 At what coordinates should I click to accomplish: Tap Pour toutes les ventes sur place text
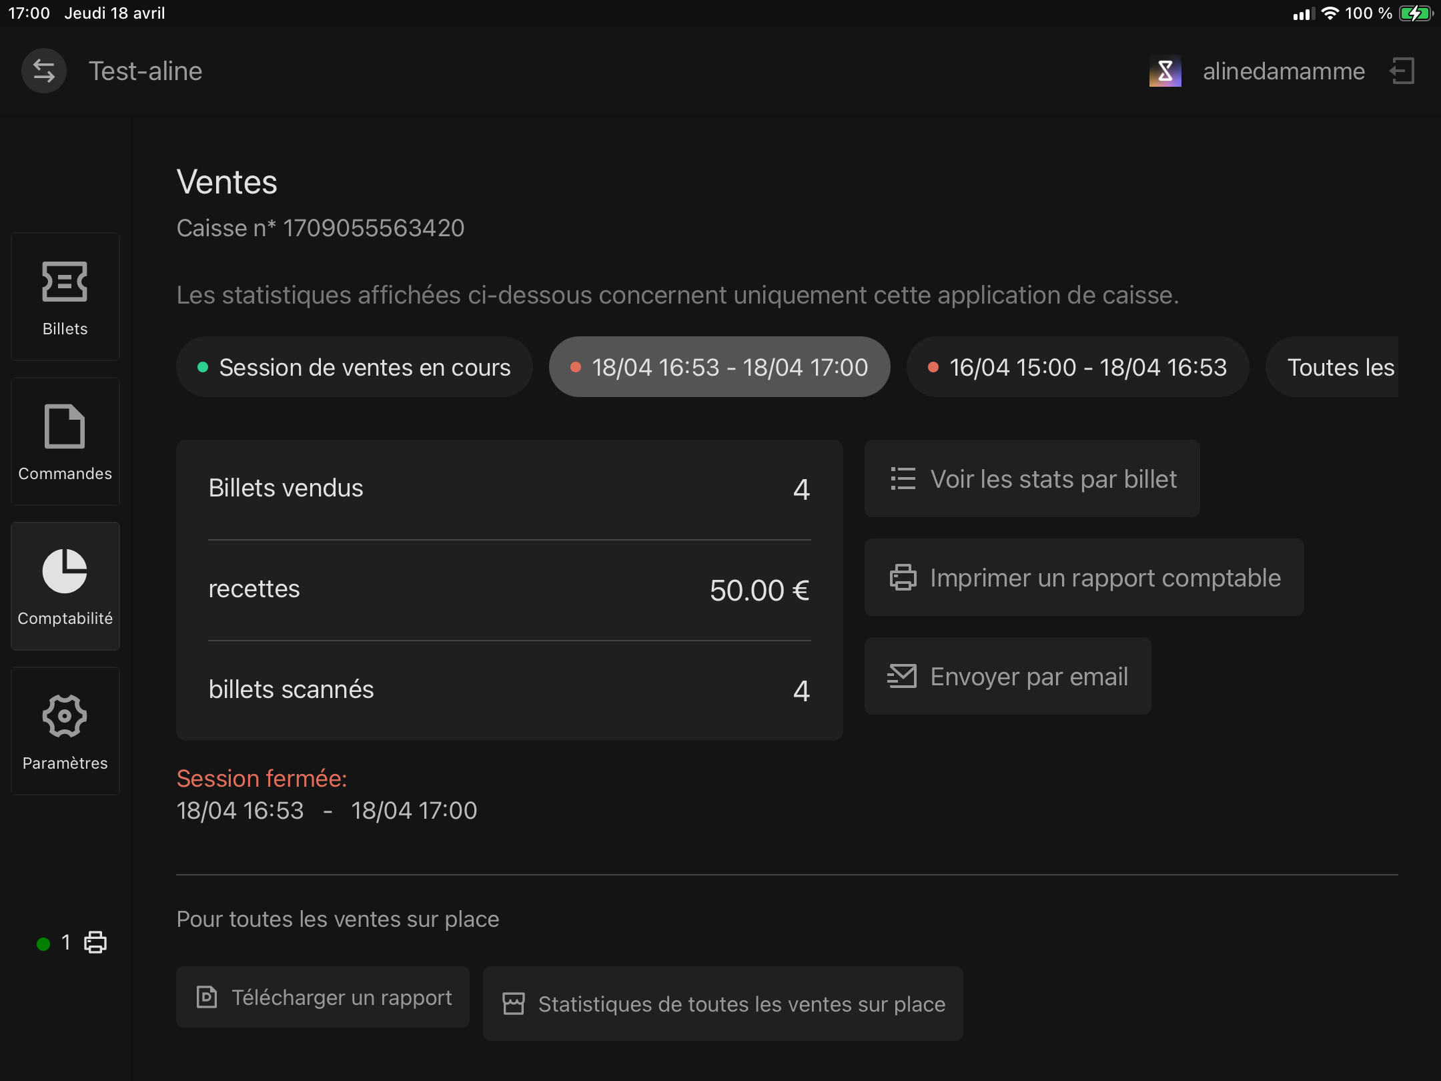click(x=338, y=919)
